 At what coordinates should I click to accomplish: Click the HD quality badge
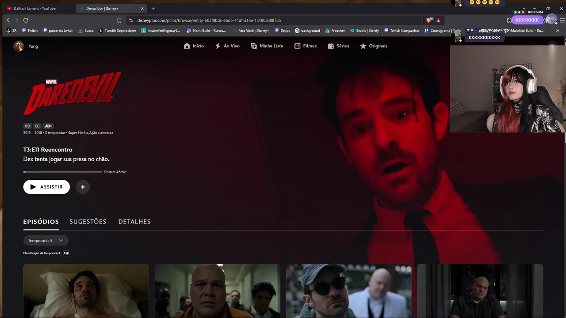click(x=27, y=126)
